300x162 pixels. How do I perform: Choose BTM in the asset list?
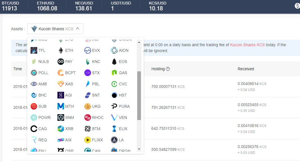pos(92,129)
